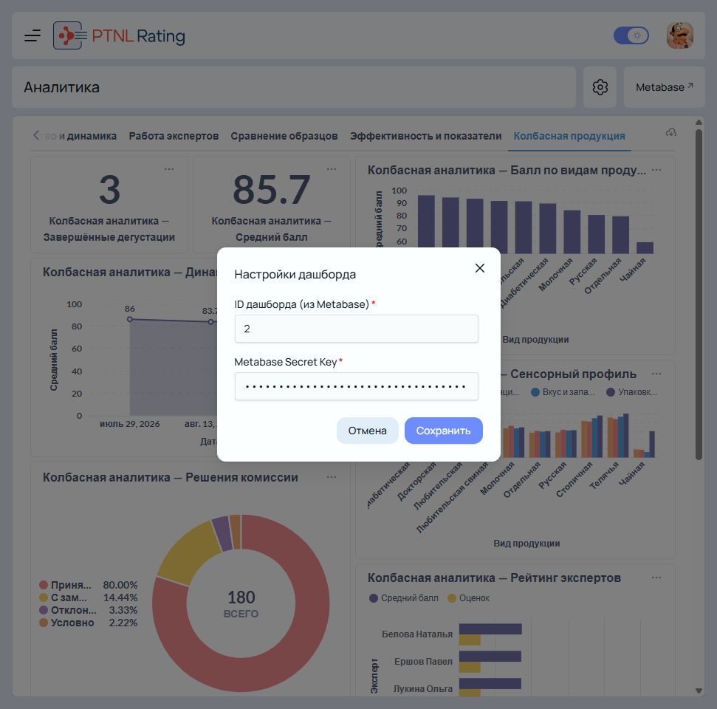Click the 180 ВСЕГО donut center

pyautogui.click(x=241, y=603)
